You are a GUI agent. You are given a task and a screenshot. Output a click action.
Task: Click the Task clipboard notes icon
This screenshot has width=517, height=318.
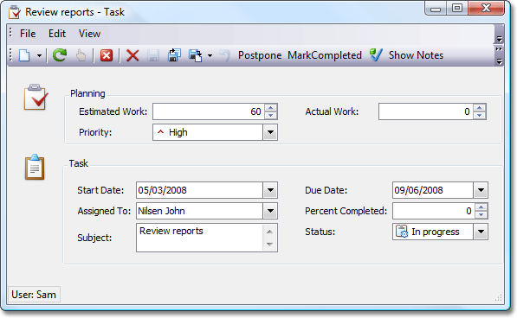click(35, 167)
